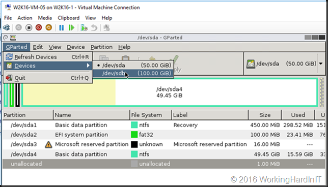Open the GParted View menu
Screen dimensions: 328x187
pyautogui.click(x=55, y=47)
